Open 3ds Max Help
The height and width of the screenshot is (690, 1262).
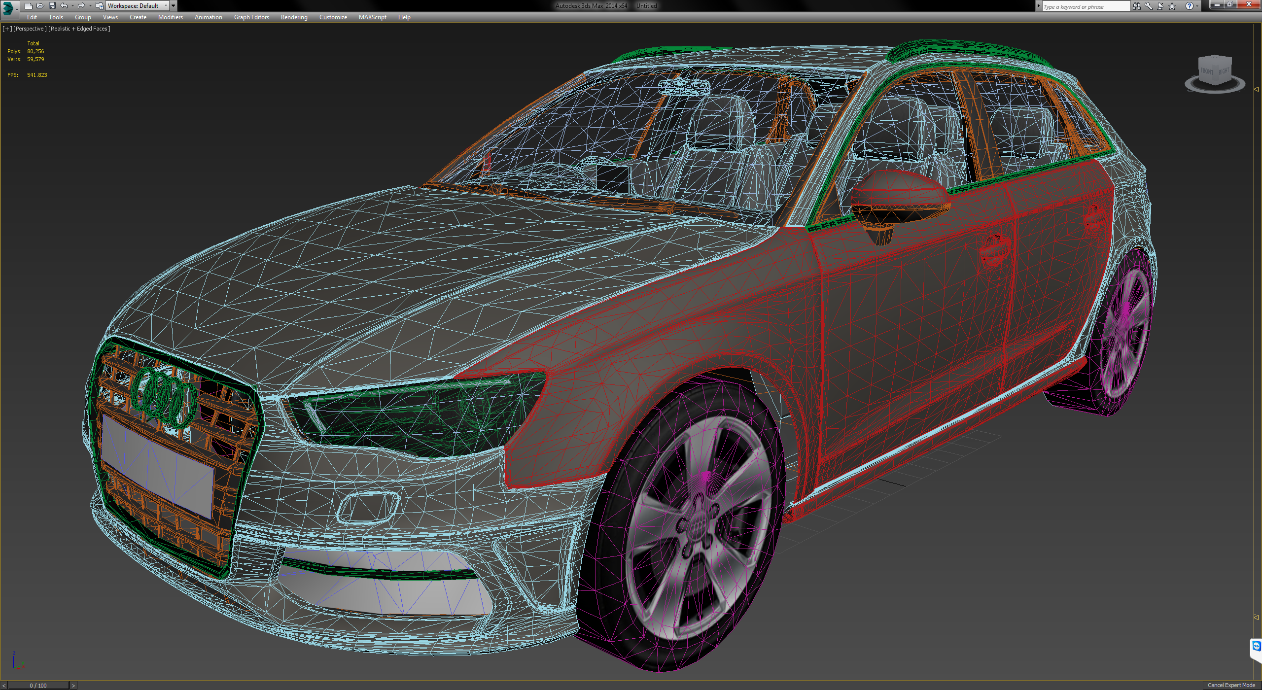[1190, 6]
